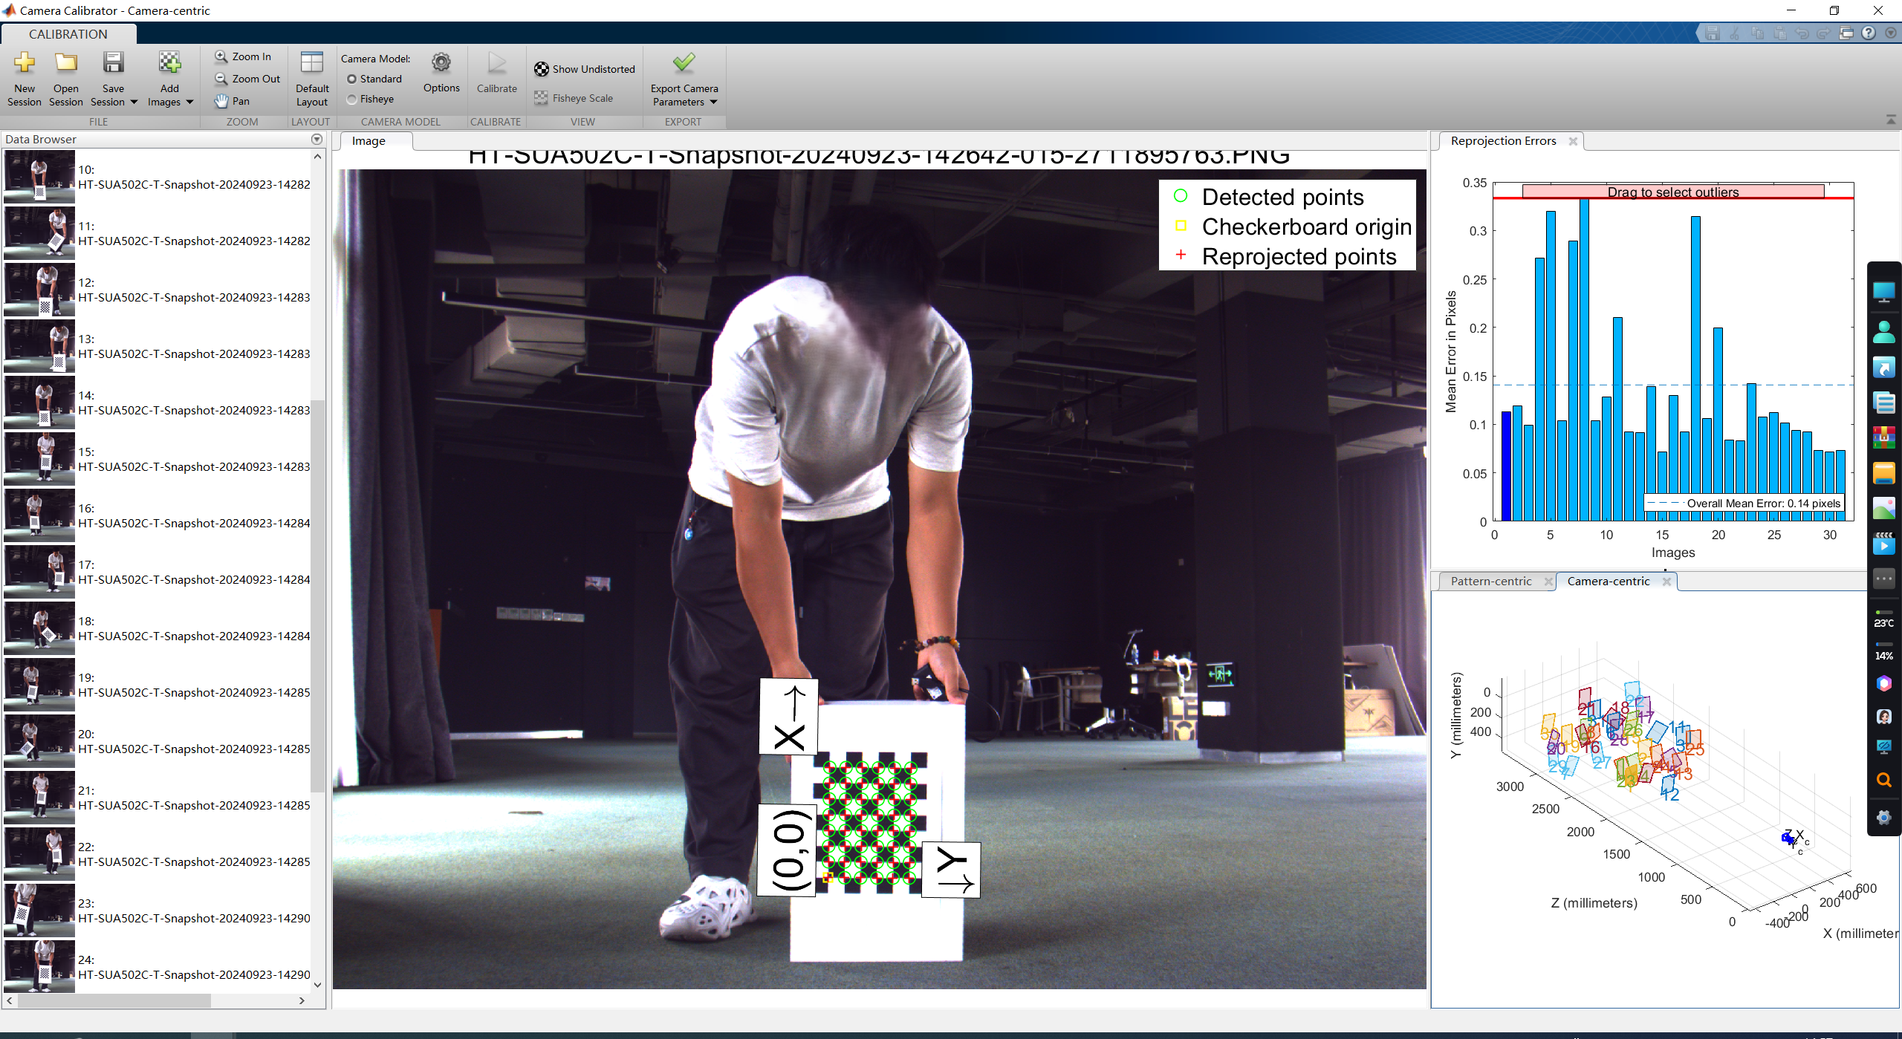Screen dimensions: 1902x1039
Task: Open the Save Session dropdown arrow
Action: [x=134, y=102]
